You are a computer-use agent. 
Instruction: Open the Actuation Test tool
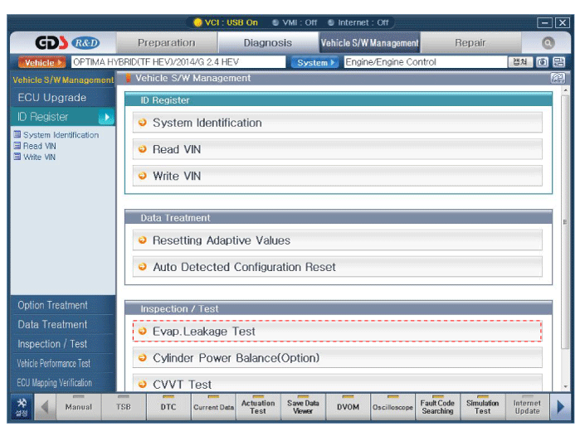(258, 406)
